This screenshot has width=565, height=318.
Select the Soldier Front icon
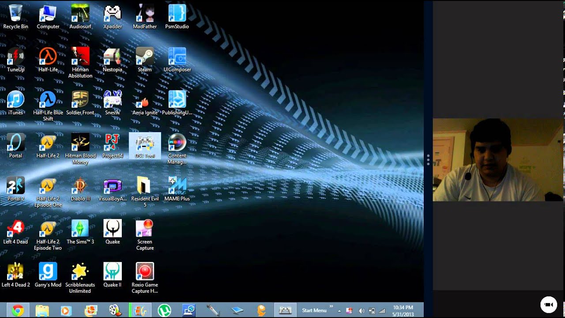coord(80,103)
